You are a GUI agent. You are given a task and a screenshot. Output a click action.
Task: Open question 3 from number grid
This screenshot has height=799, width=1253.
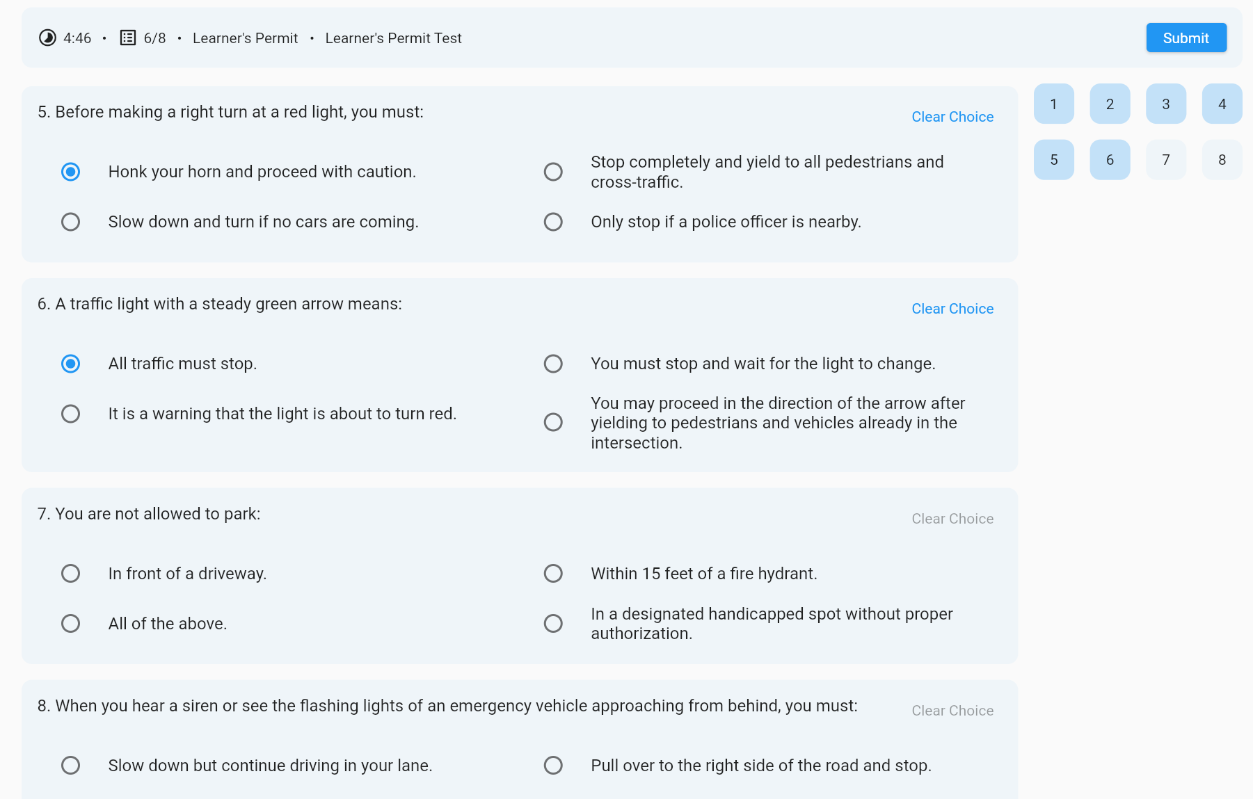coord(1166,104)
